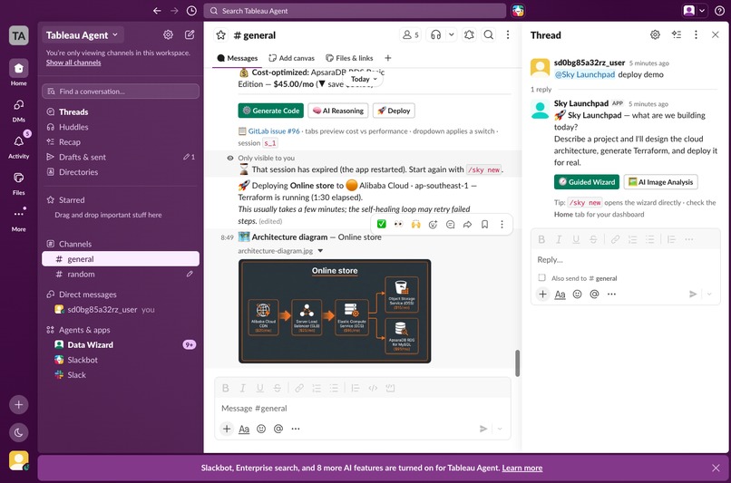Toggle bold in thread reply box
This screenshot has height=483, width=731.
pos(541,239)
